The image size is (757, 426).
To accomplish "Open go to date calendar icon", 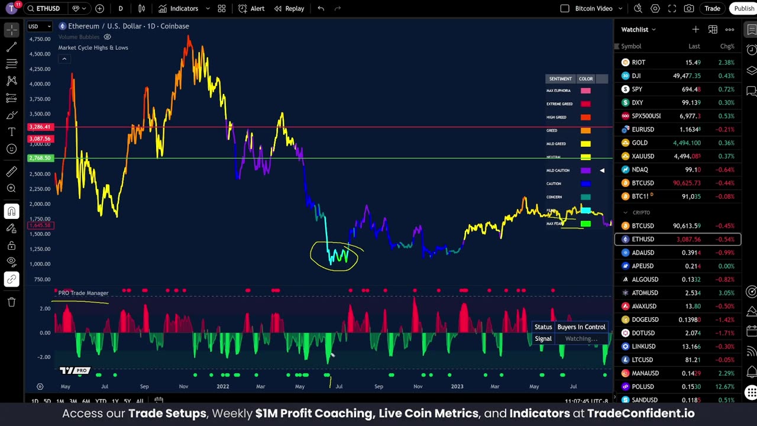I will tap(158, 401).
